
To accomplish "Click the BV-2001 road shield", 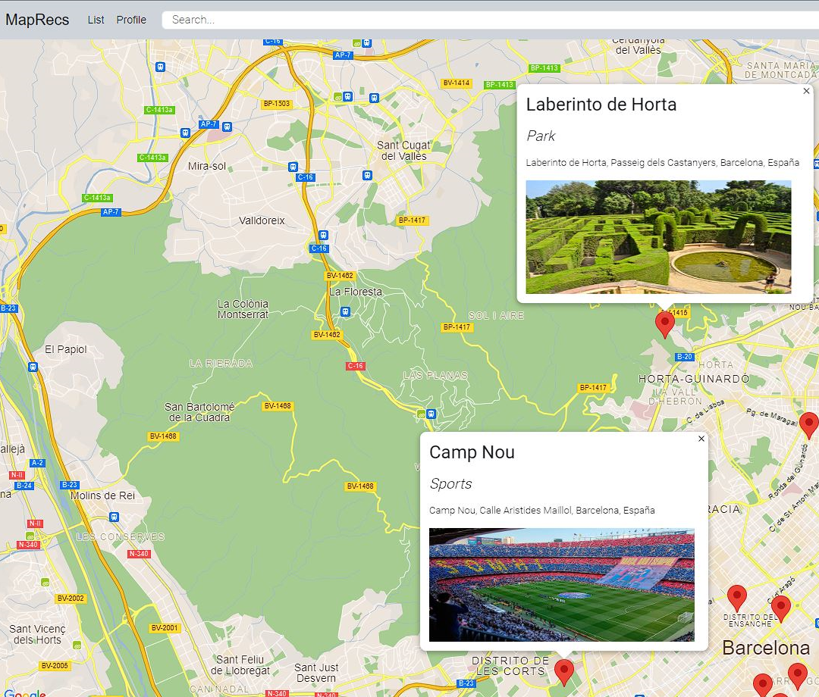I will (x=165, y=627).
